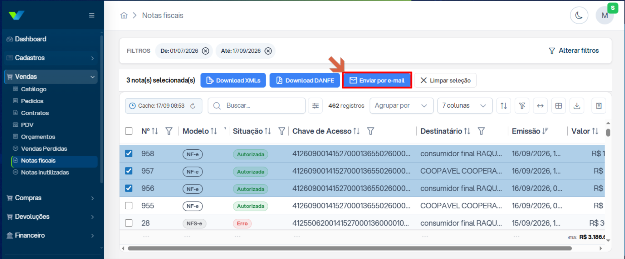Click Download XMLs button
The image size is (625, 259).
pos(233,81)
